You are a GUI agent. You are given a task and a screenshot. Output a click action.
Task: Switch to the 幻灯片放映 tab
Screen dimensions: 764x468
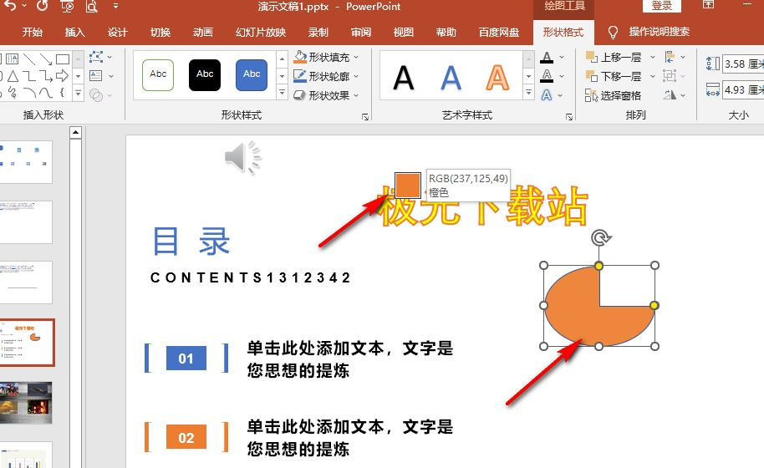click(261, 32)
